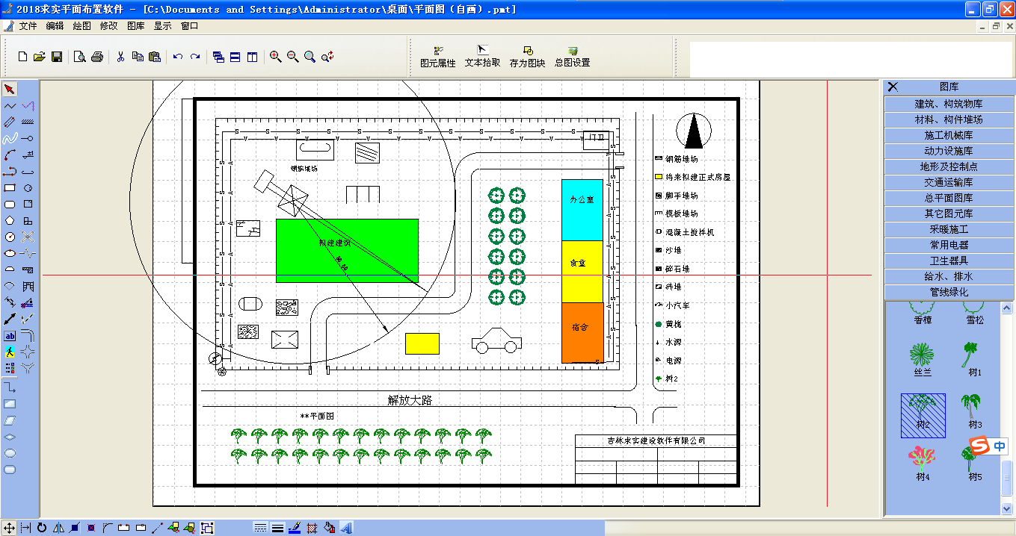
Task: Select the rotate tool in bottom toolbar
Action: tap(42, 528)
